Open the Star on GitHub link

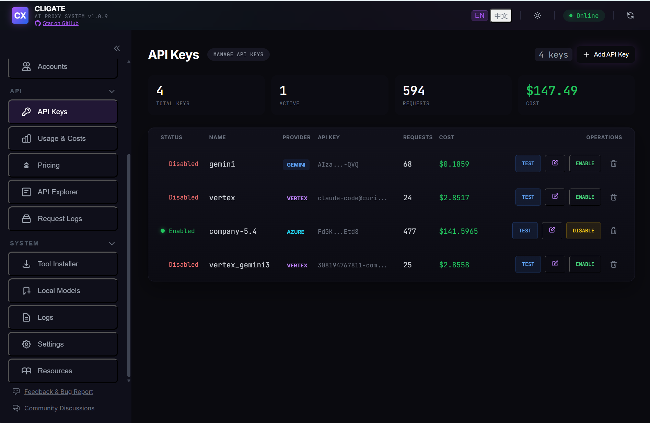coord(61,23)
